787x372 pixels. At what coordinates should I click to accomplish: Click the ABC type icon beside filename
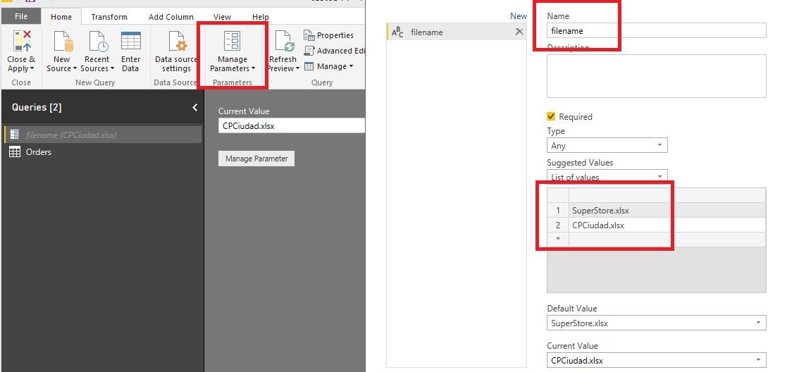click(397, 32)
